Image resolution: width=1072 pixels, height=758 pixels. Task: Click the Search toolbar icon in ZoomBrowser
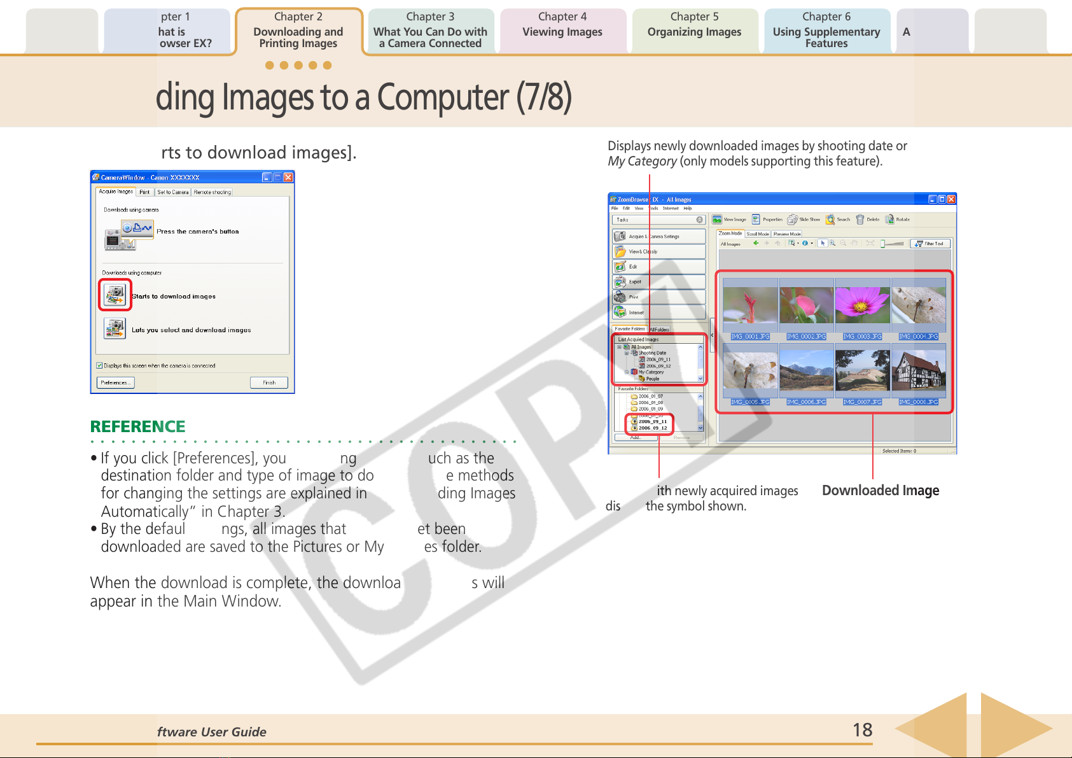click(x=830, y=220)
